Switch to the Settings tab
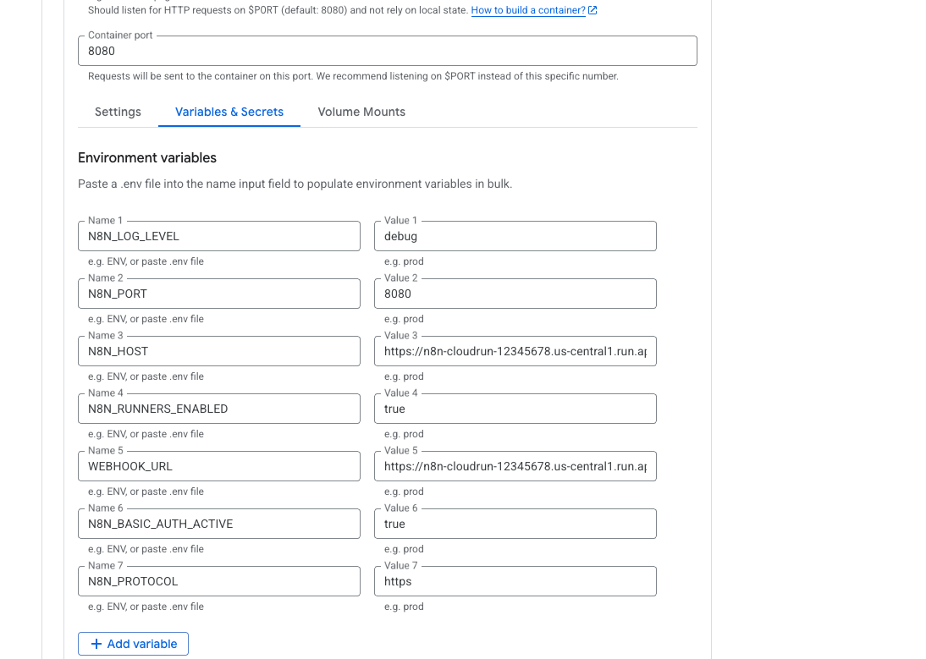The height and width of the screenshot is (659, 926). tap(118, 113)
